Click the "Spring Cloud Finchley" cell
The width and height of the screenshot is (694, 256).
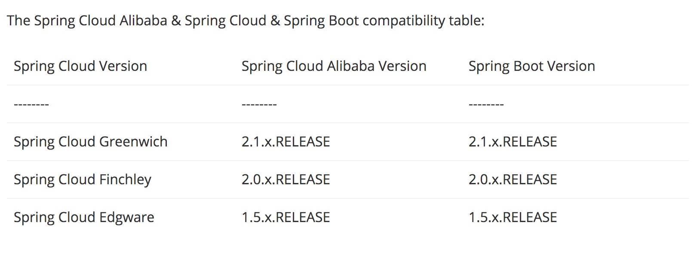tap(83, 180)
